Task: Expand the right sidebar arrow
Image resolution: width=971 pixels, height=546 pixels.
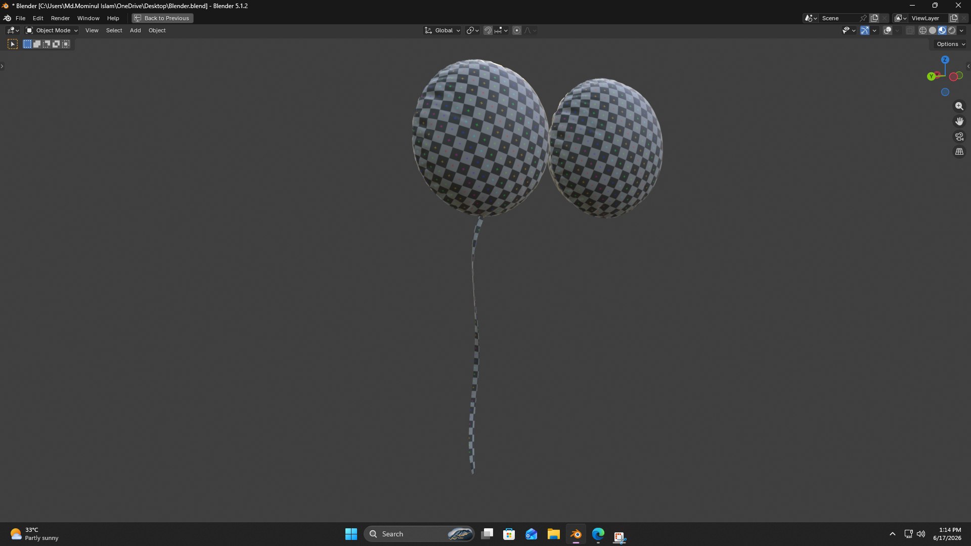Action: [x=968, y=66]
